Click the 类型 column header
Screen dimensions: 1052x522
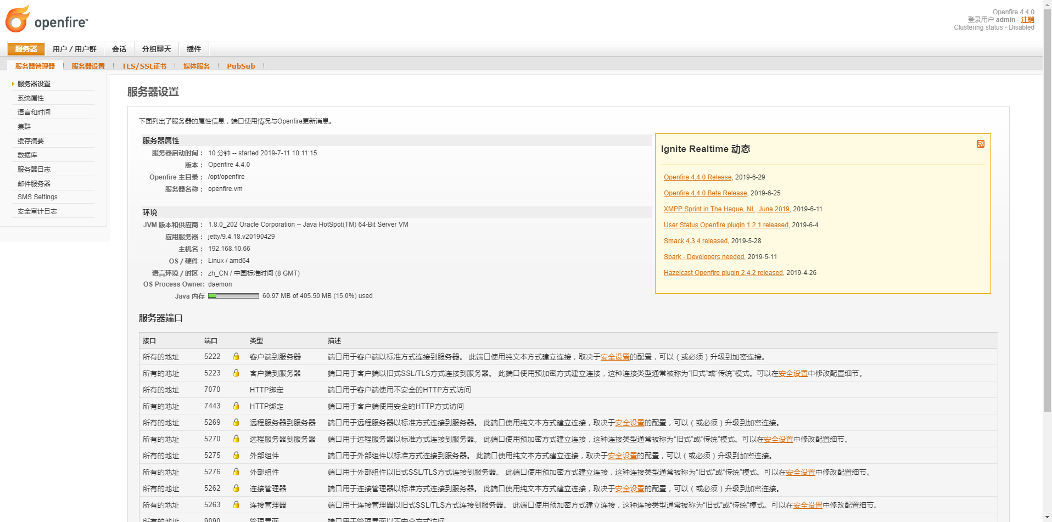coord(256,341)
